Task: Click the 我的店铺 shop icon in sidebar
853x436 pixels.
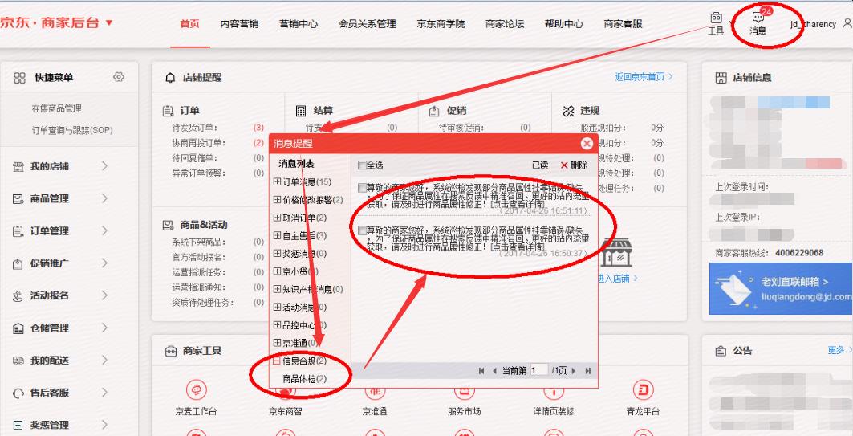Action: pos(18,166)
